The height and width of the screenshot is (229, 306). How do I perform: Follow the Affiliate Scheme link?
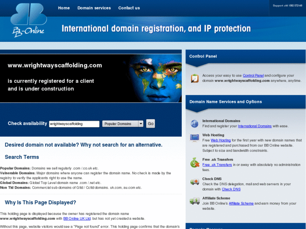point(241,203)
